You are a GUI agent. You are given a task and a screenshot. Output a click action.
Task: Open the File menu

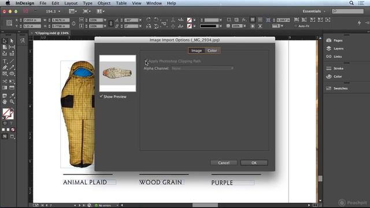click(x=43, y=3)
